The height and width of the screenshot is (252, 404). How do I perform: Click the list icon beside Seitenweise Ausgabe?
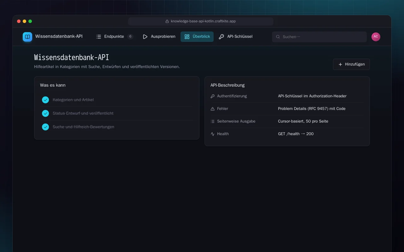tap(212, 121)
